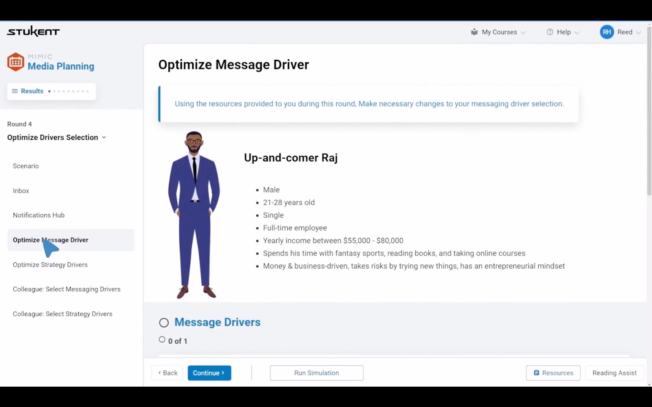Click the Stukent logo
The width and height of the screenshot is (652, 407).
coord(33,31)
